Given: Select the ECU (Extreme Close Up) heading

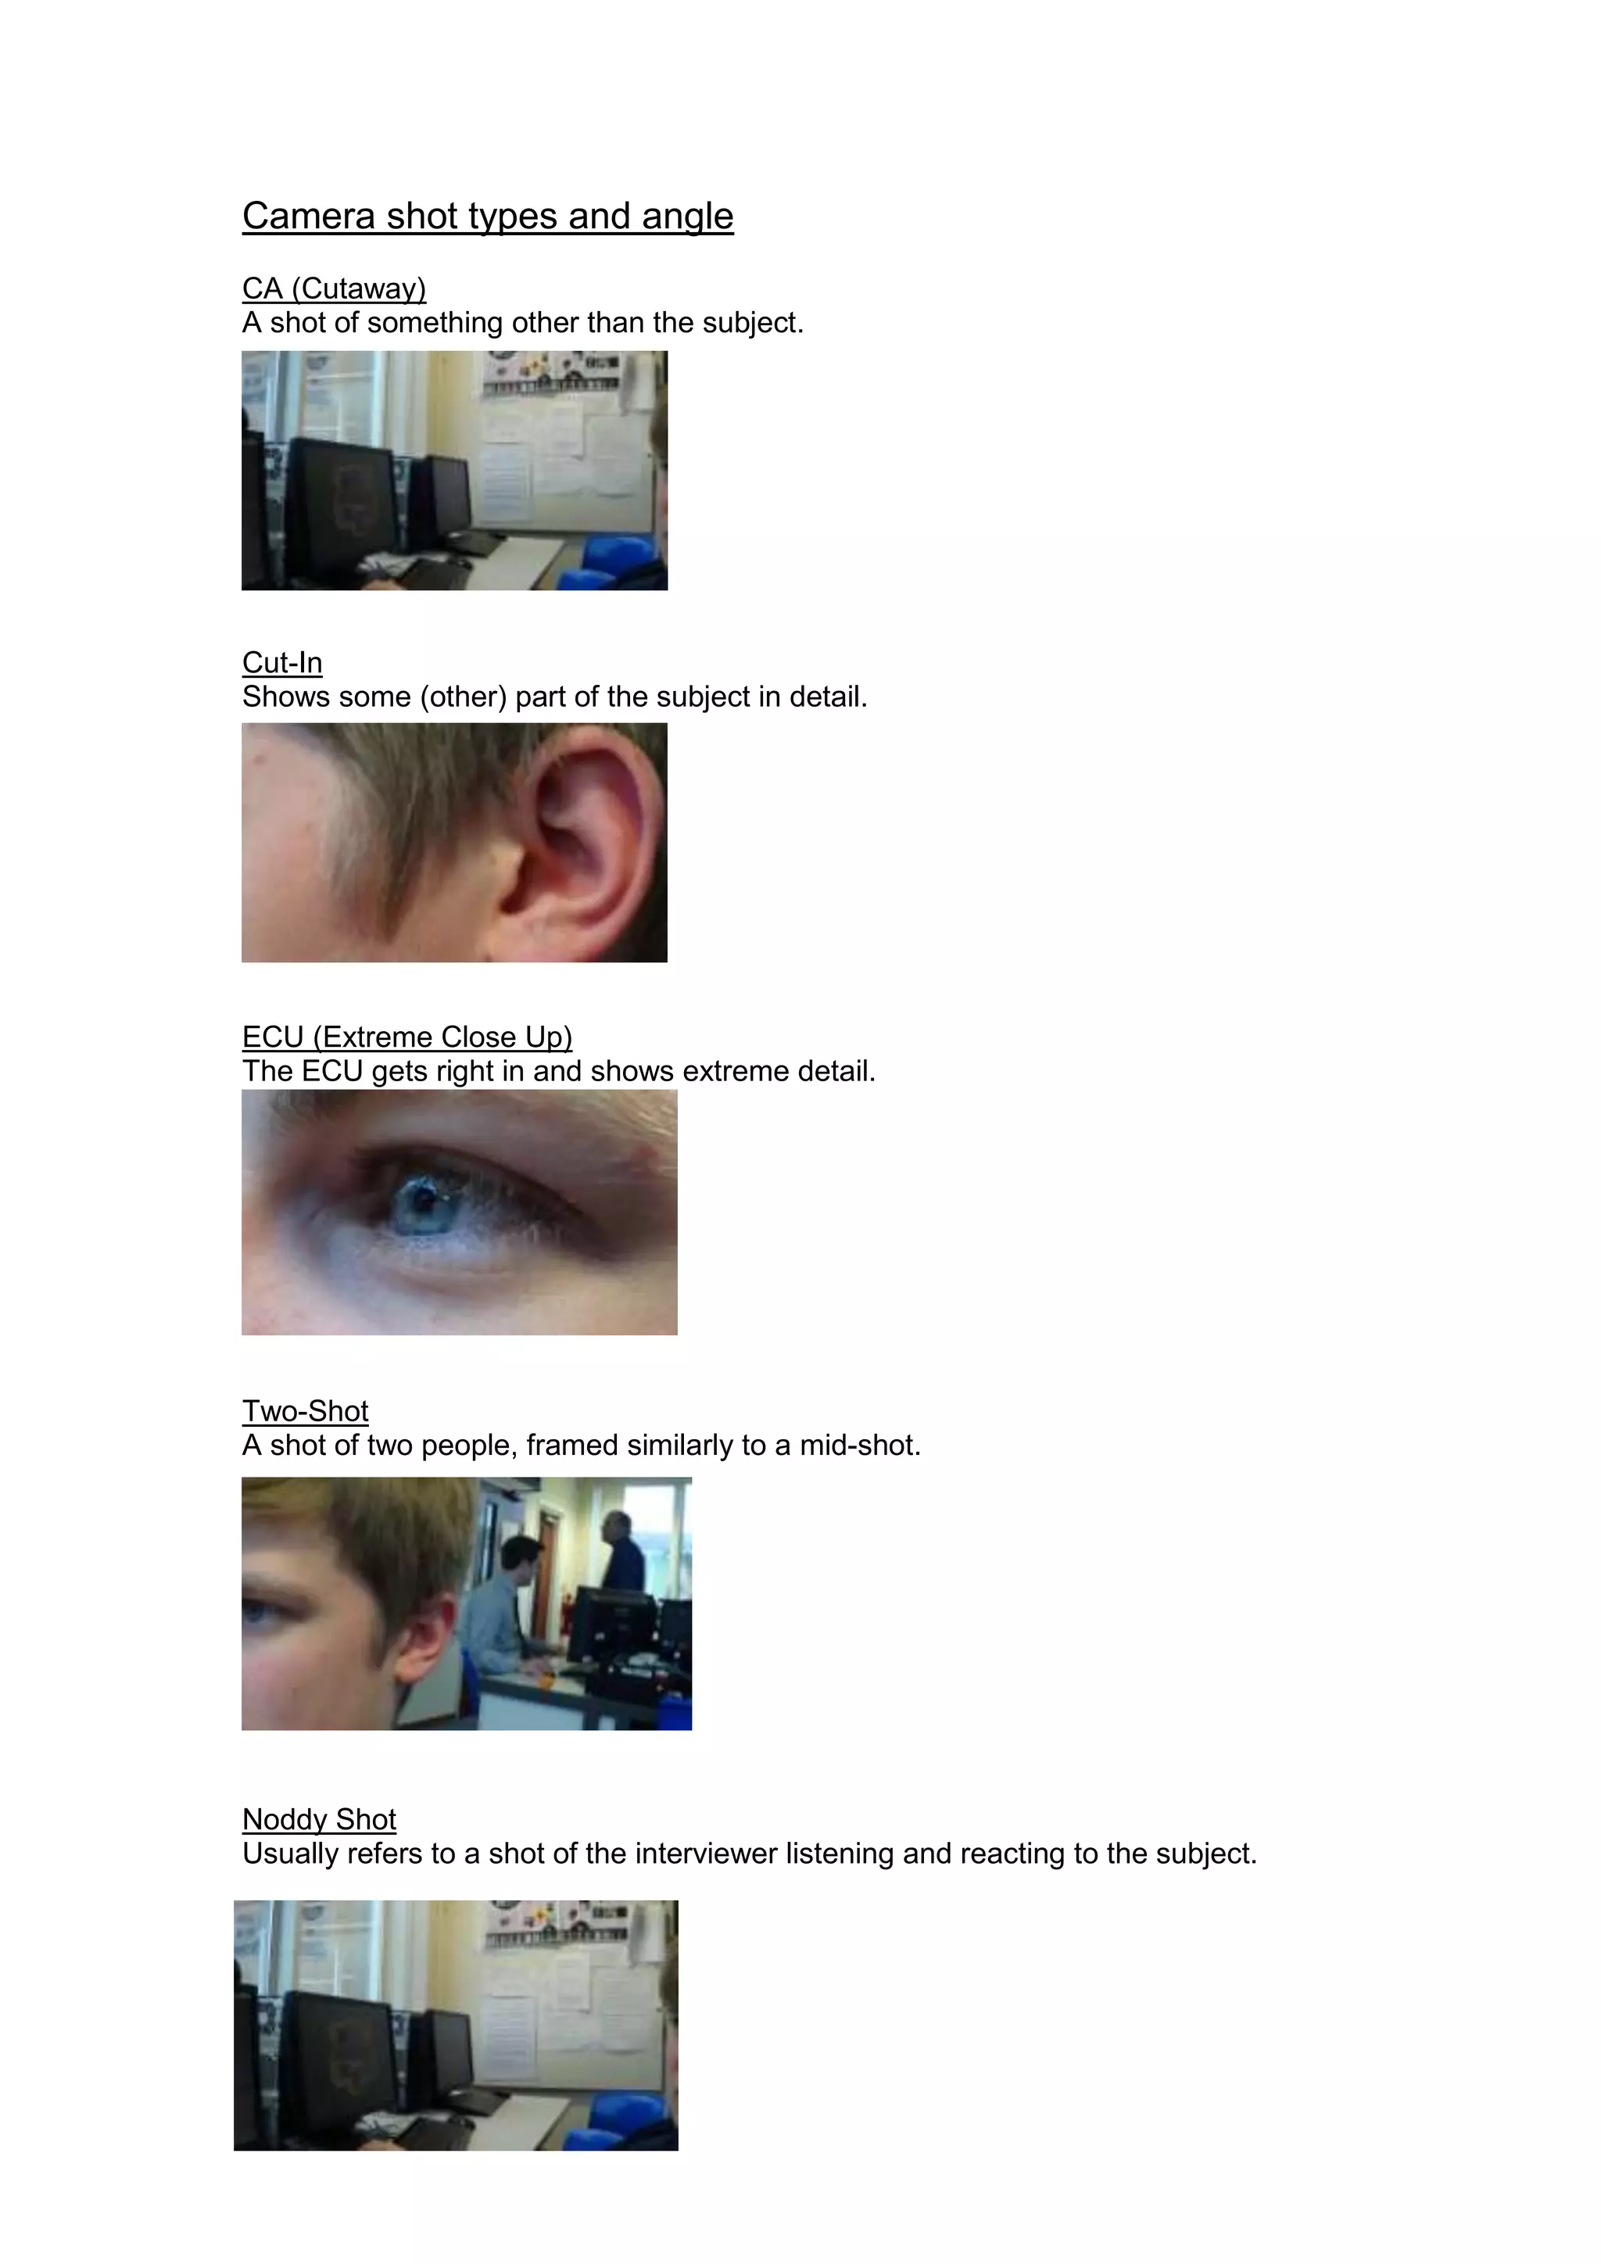Looking at the screenshot, I should [407, 1037].
